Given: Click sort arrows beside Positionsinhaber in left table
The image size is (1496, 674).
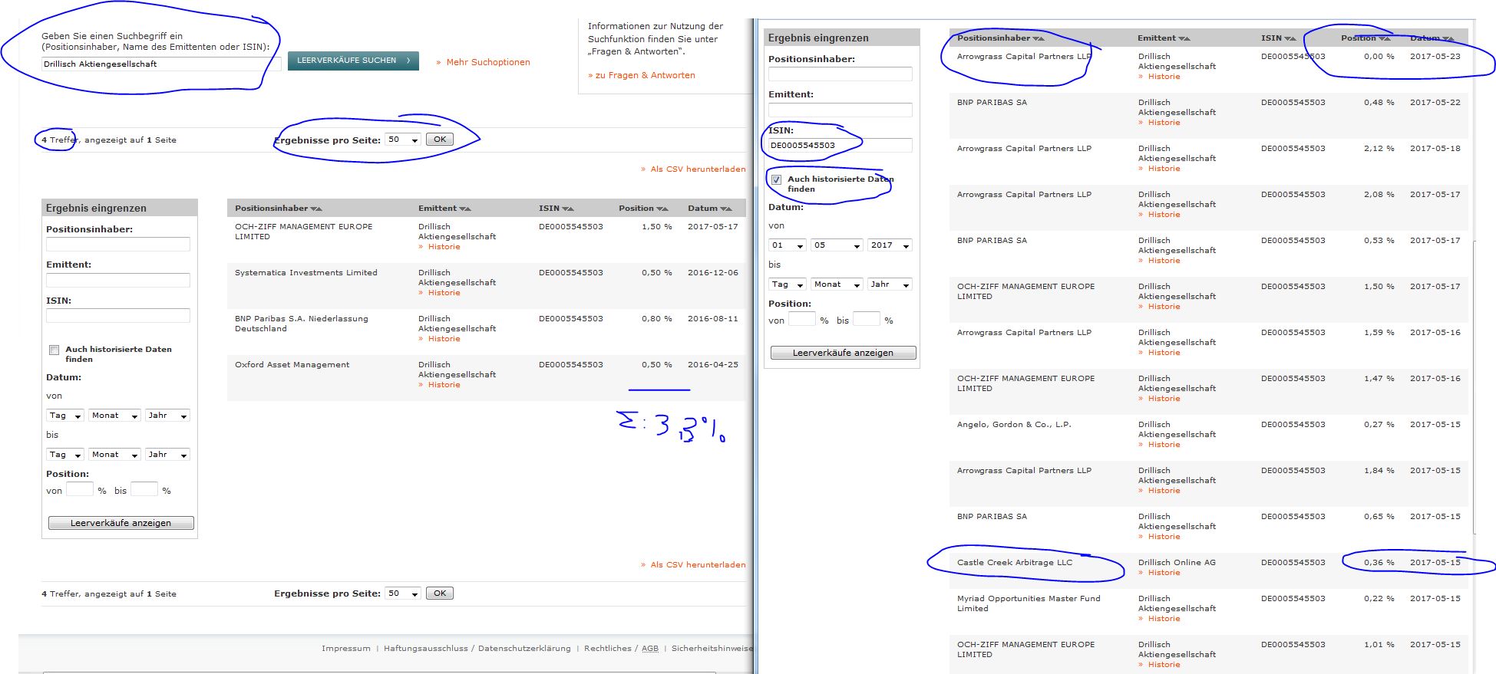Looking at the screenshot, I should coord(316,209).
